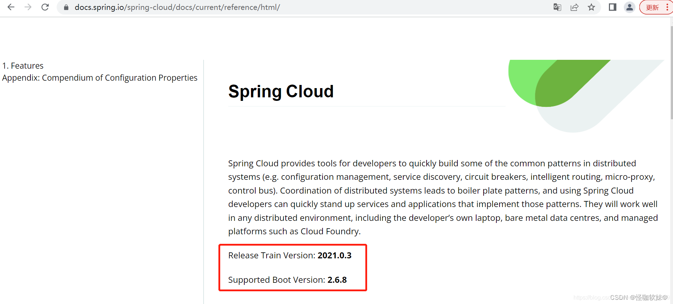This screenshot has width=673, height=304.
Task: Open the browser side panel
Action: click(x=612, y=7)
